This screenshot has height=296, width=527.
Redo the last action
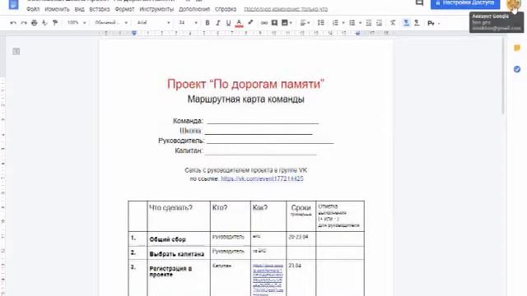(24, 23)
